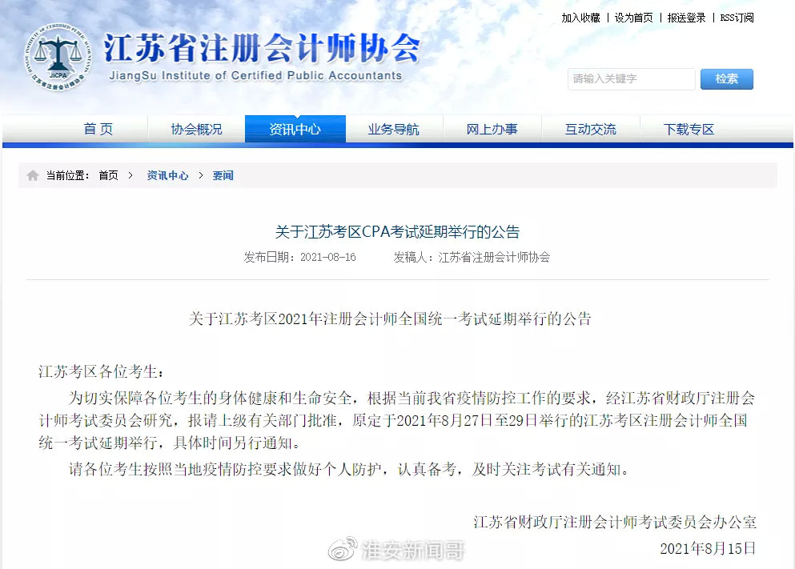
Task: Click the 检索 search button
Action: 727,79
